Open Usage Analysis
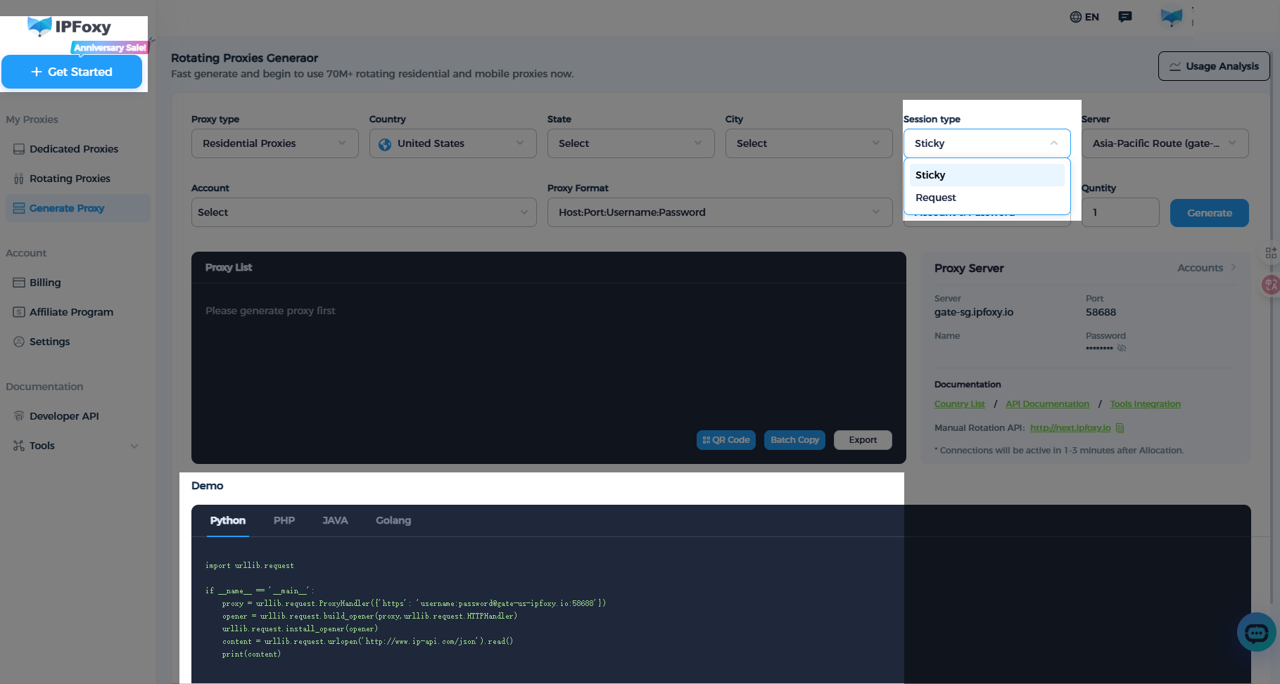Screen dimensions: 1280x684 coord(1214,66)
